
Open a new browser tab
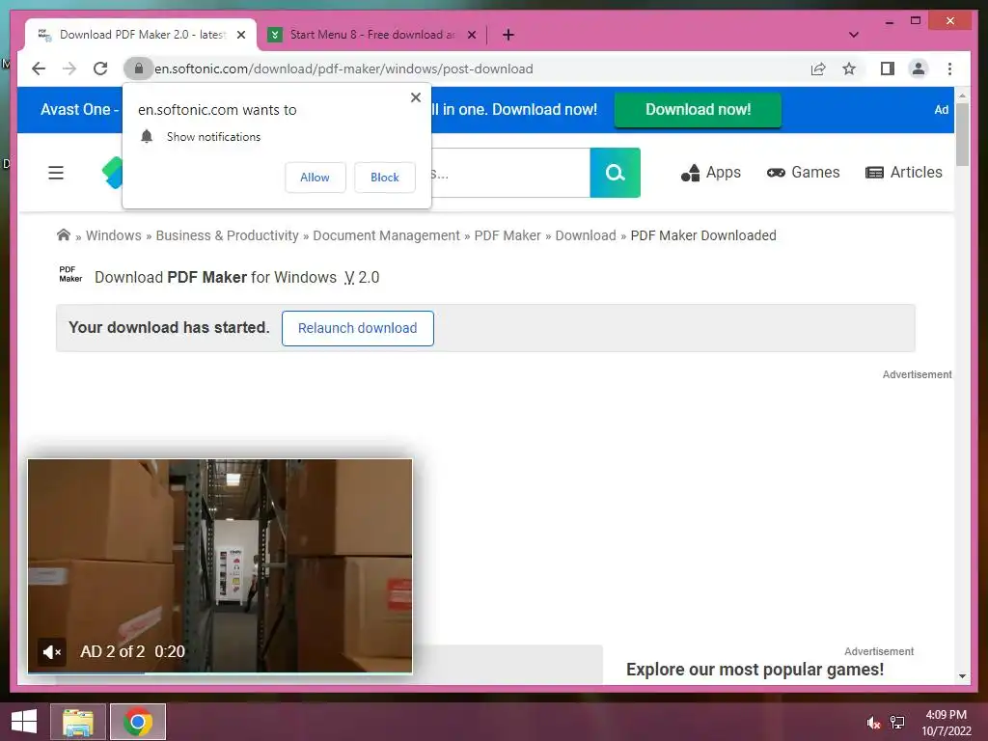tap(508, 35)
